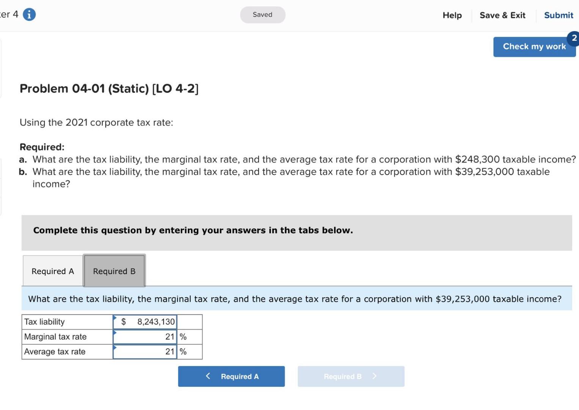Viewport: 579px width, 410px height.
Task: Click the Required B navigation button
Action: click(x=350, y=376)
